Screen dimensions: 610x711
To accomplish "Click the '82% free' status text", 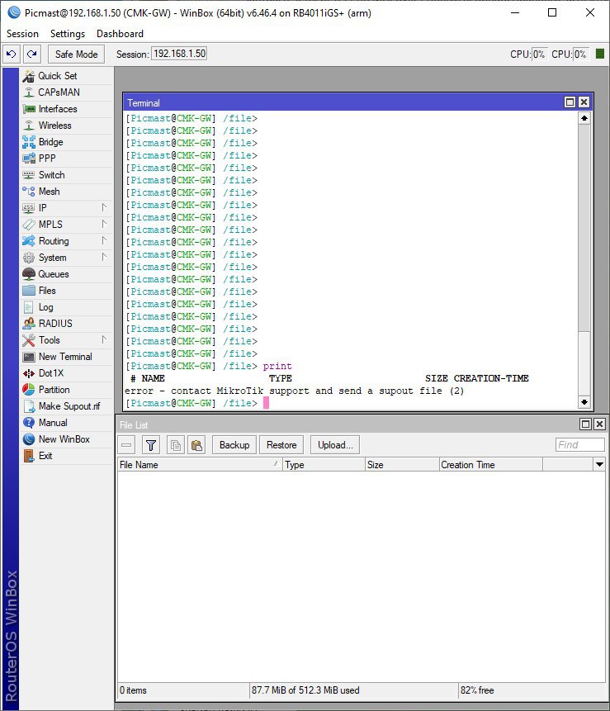I will pyautogui.click(x=477, y=690).
